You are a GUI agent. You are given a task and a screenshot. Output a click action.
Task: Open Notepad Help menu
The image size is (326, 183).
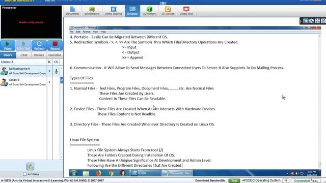point(103,32)
